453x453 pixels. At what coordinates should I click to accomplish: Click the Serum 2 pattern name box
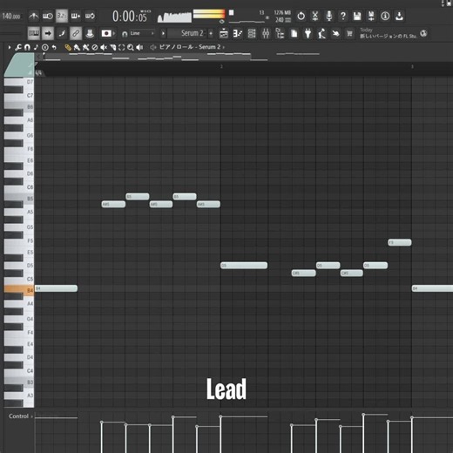pyautogui.click(x=187, y=33)
